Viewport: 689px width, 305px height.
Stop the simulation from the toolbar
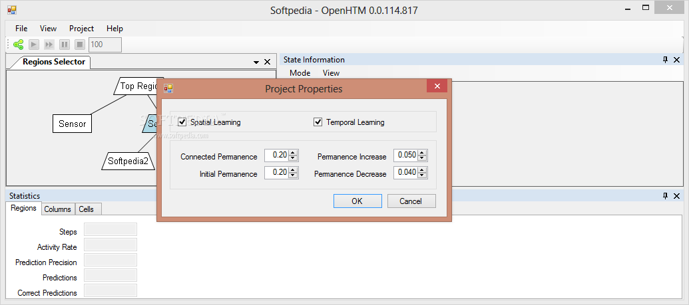79,45
